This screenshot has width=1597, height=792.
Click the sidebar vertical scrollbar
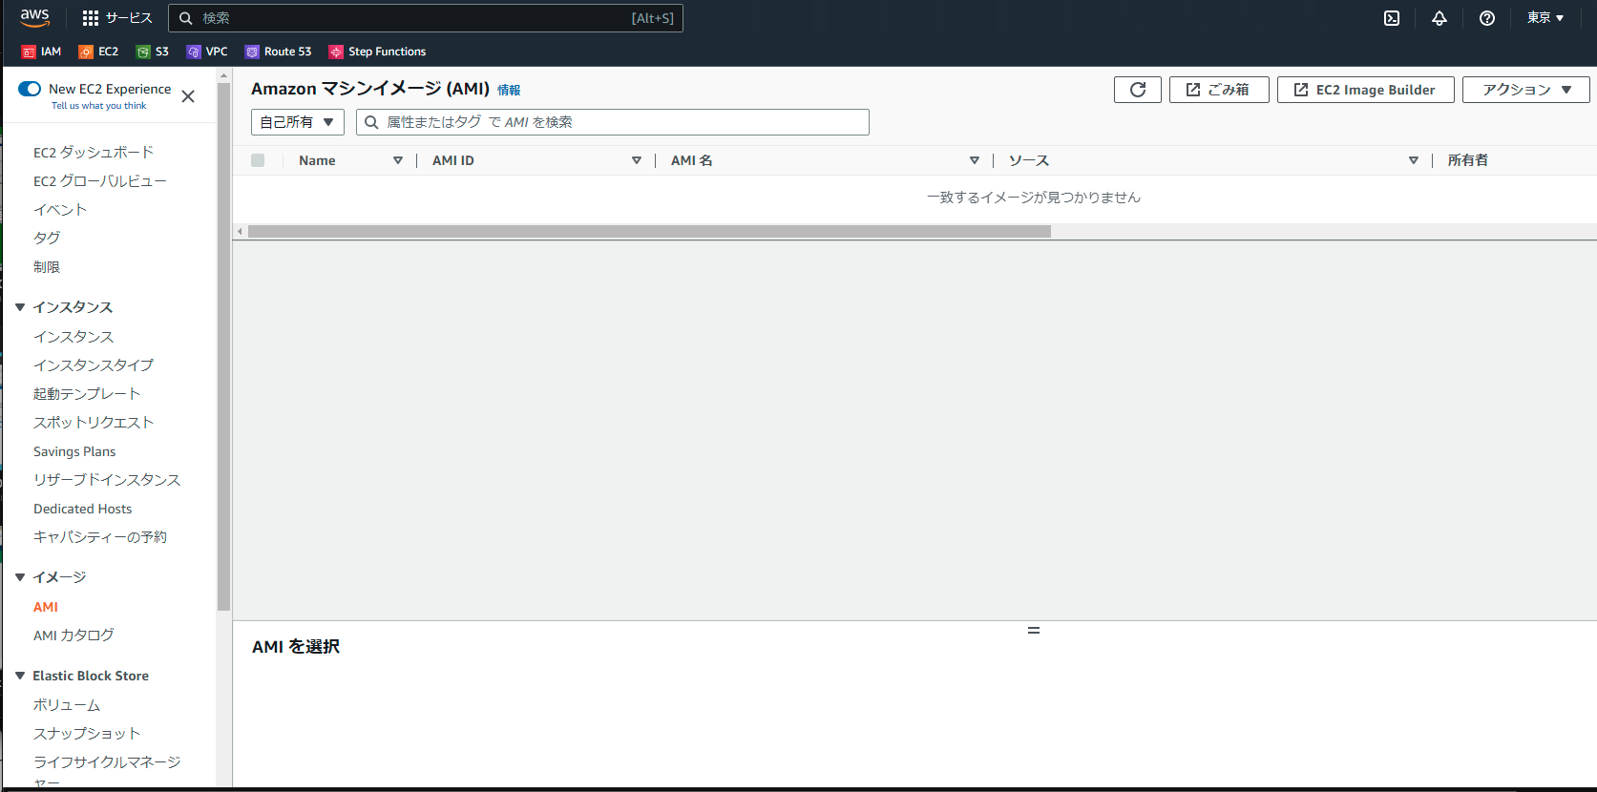(x=223, y=345)
